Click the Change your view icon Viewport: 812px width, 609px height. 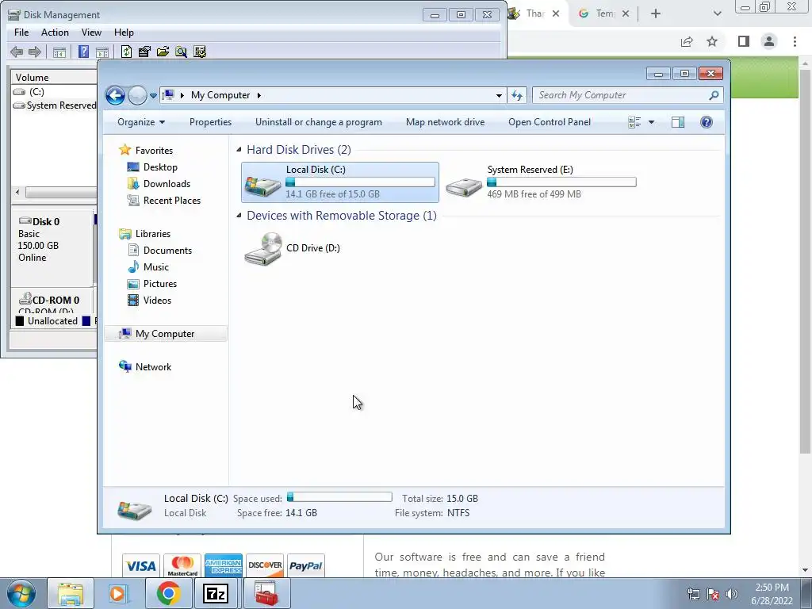(634, 122)
